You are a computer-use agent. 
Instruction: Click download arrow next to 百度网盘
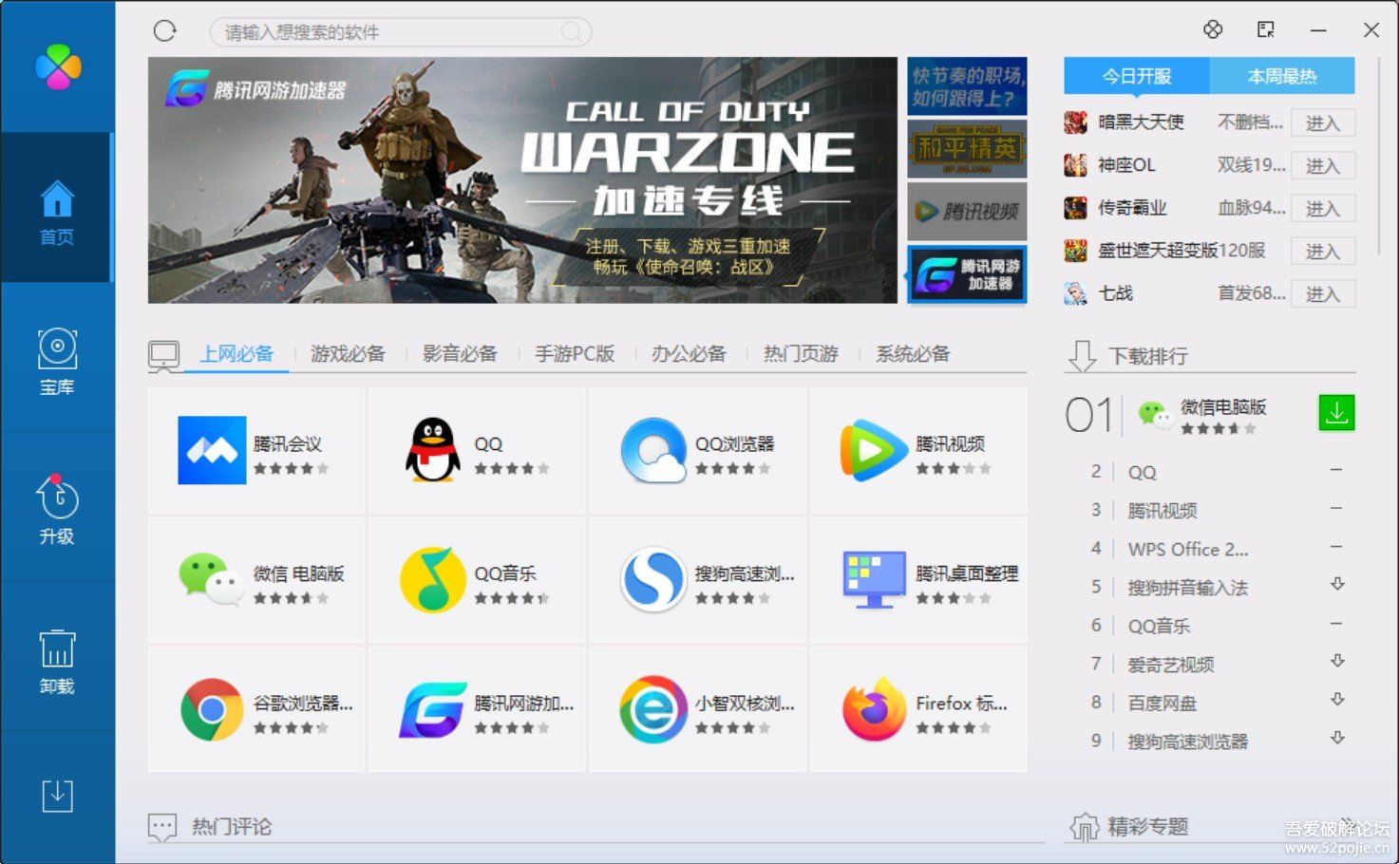coord(1337,700)
